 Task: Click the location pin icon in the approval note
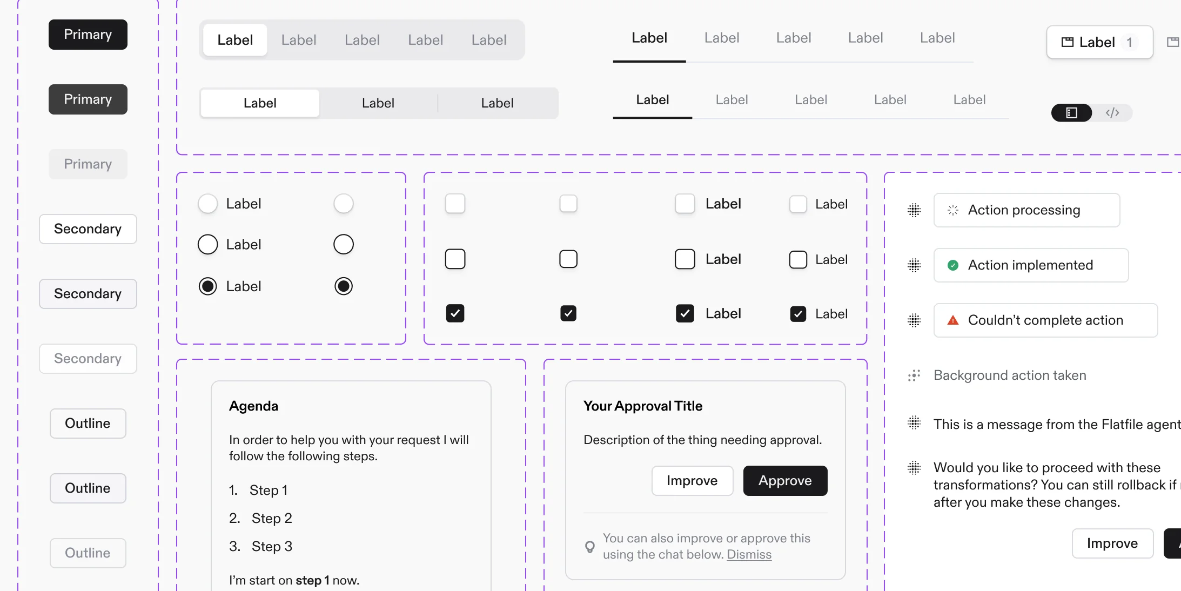(x=589, y=547)
